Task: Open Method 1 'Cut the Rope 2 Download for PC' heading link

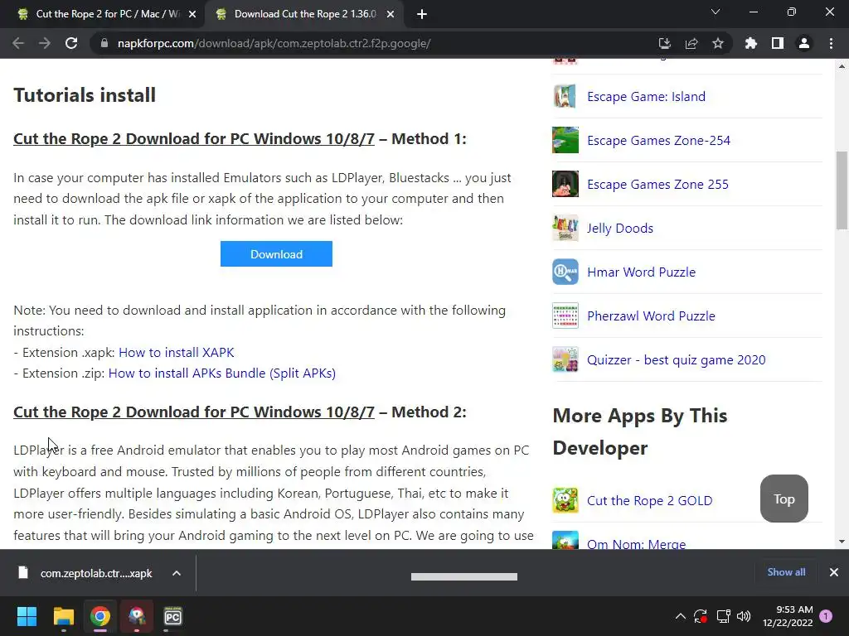Action: click(x=194, y=139)
